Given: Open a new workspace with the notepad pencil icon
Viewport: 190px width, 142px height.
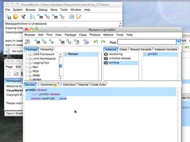Looking at the screenshot, I should tap(79, 17).
